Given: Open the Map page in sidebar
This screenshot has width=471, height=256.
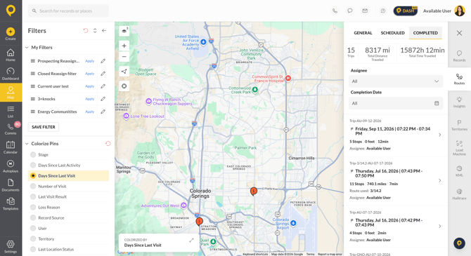Looking at the screenshot, I should pyautogui.click(x=11, y=93).
